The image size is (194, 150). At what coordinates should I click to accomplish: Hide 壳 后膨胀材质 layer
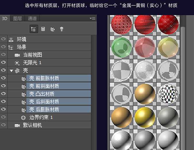3,109
